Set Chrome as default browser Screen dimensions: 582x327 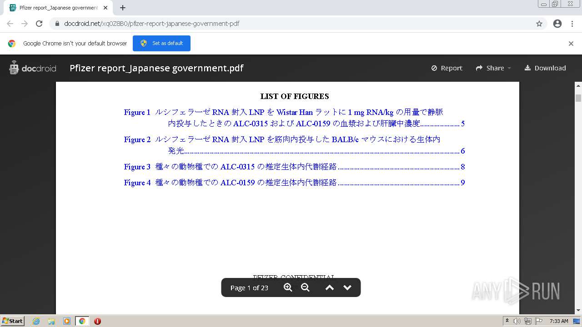pyautogui.click(x=161, y=43)
